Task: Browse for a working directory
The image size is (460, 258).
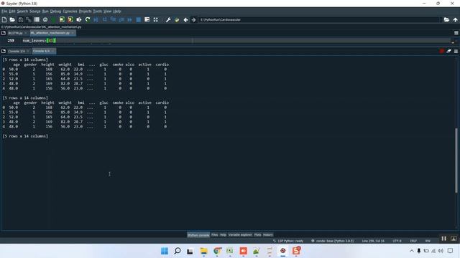Action: pos(446,19)
